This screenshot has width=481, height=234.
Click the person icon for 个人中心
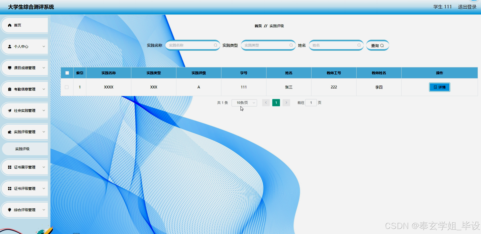[x=10, y=46]
